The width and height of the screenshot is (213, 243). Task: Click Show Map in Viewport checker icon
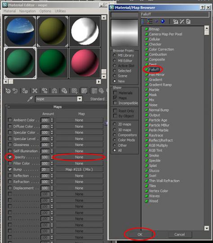click(x=84, y=91)
